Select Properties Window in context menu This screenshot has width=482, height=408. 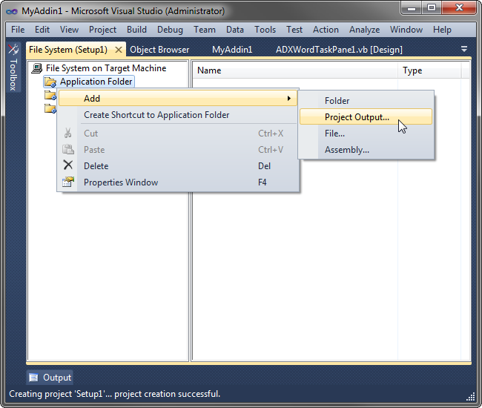pos(178,182)
